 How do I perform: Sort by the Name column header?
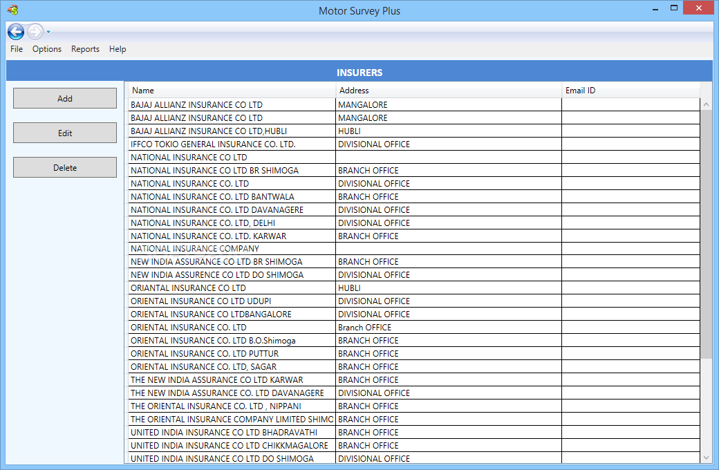[232, 91]
